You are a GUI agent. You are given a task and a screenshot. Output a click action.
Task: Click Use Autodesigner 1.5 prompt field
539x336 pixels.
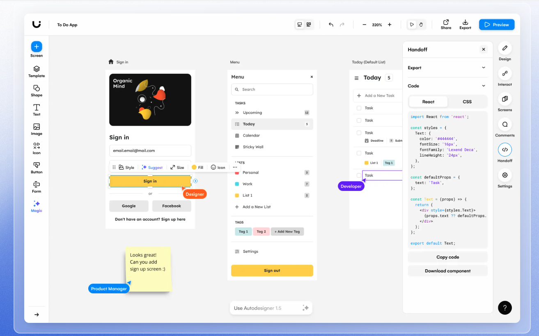pos(271,308)
